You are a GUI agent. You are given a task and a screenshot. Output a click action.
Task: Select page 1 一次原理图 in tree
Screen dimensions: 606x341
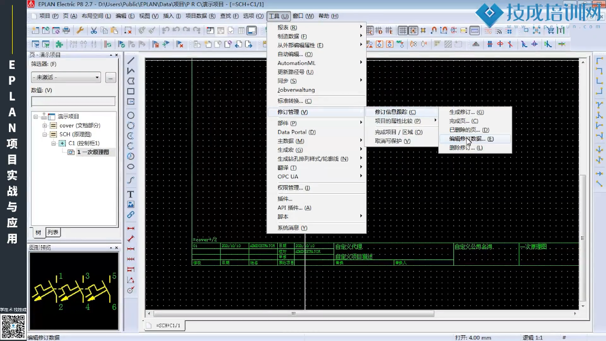coord(93,152)
